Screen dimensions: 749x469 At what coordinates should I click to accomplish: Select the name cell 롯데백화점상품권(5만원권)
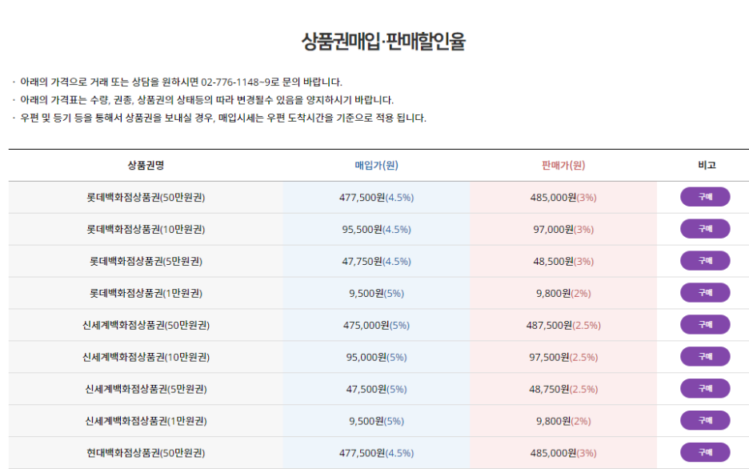pos(146,261)
